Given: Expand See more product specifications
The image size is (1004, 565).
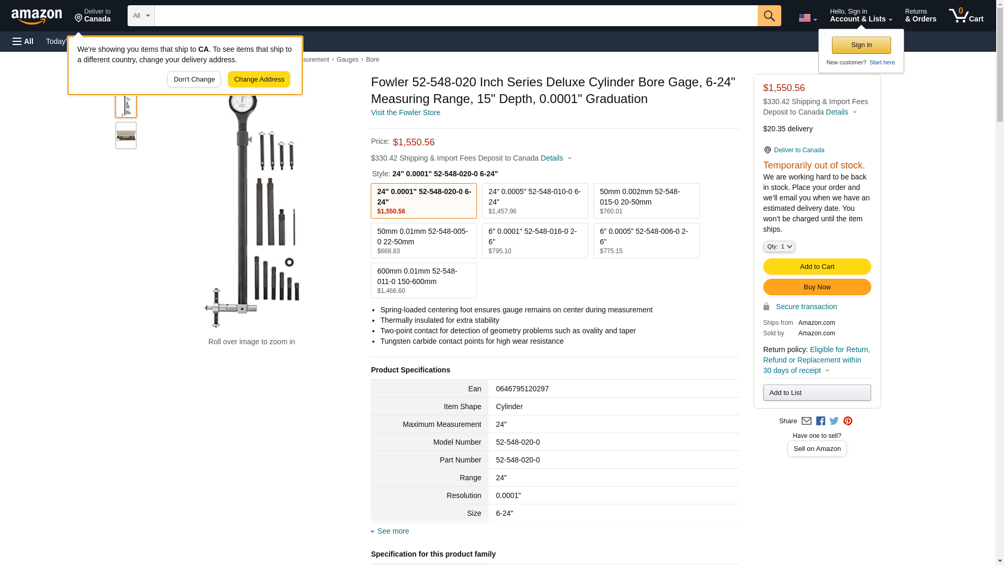Looking at the screenshot, I should [x=393, y=531].
